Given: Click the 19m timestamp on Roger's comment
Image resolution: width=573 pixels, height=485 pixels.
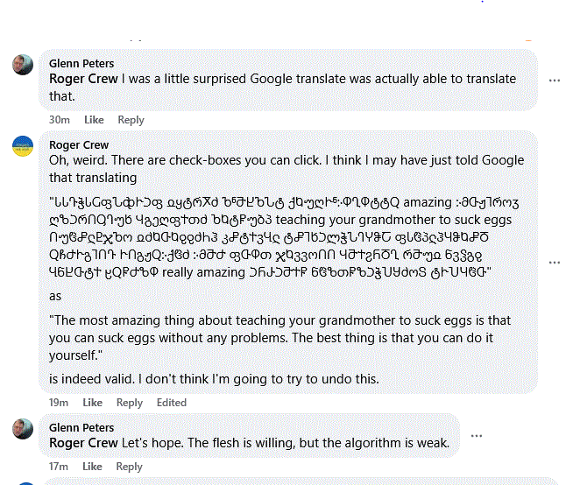Looking at the screenshot, I should [x=59, y=403].
